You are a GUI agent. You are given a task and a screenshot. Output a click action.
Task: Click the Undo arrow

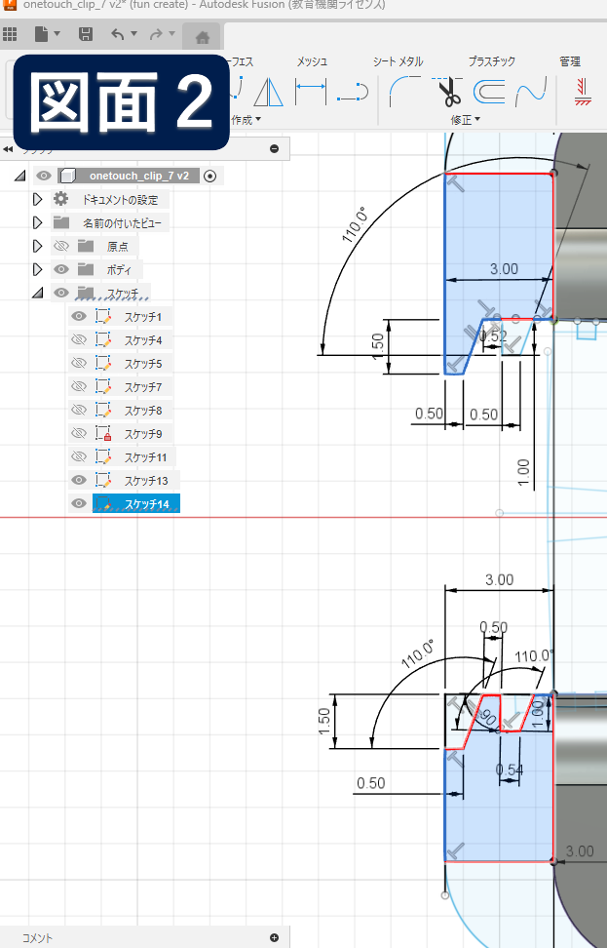coord(118,35)
